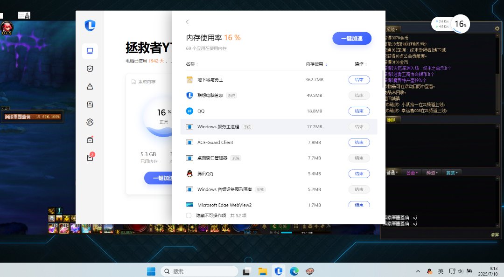
Task: Click the red-haired character portrait in the game
Action: (7, 28)
